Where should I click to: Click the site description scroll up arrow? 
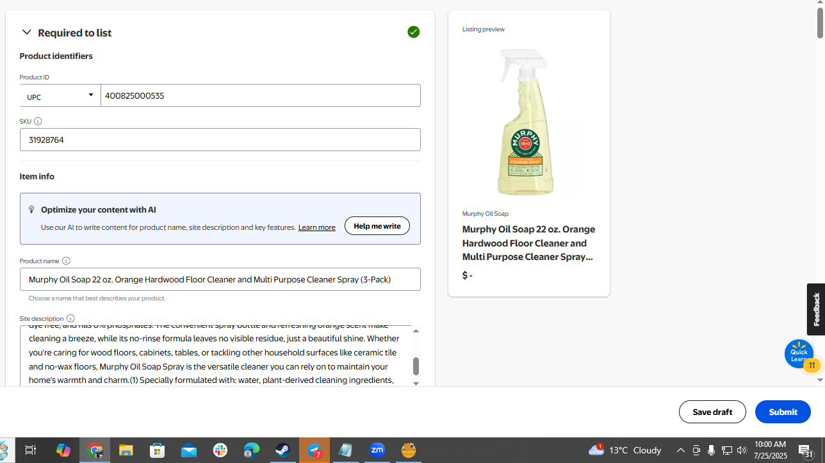(416, 331)
